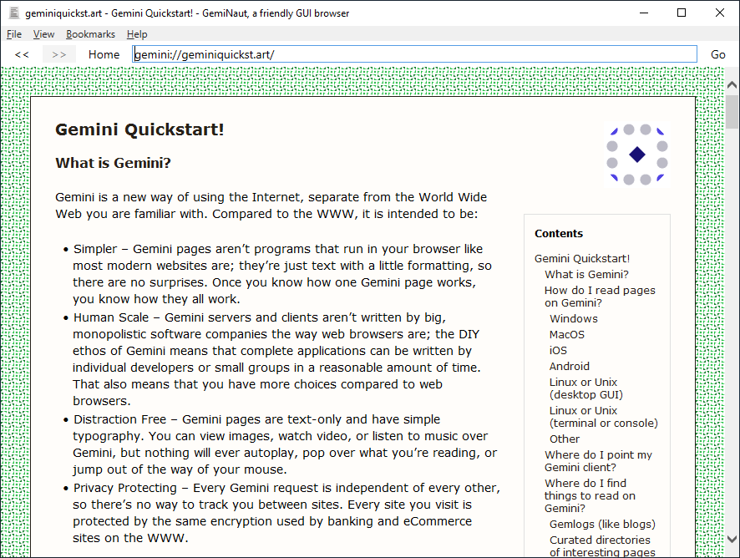
Task: Click the forward navigation arrows button
Action: pyautogui.click(x=58, y=54)
